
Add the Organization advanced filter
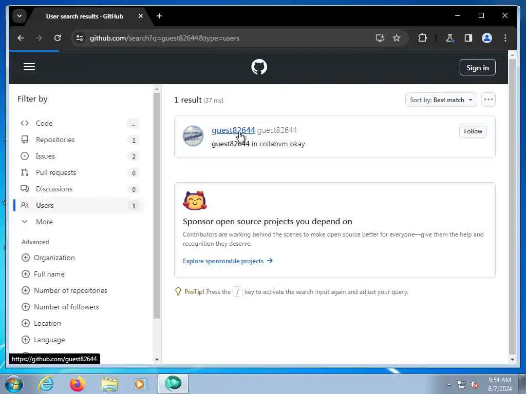48,258
